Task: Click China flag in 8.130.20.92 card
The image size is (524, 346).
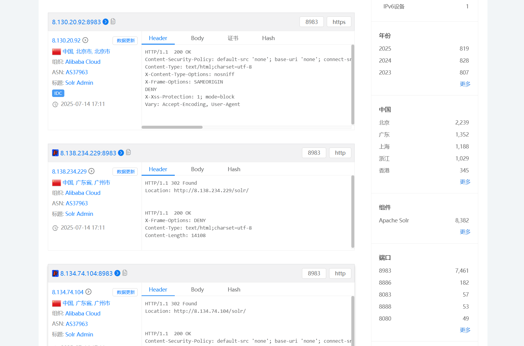Action: [57, 52]
